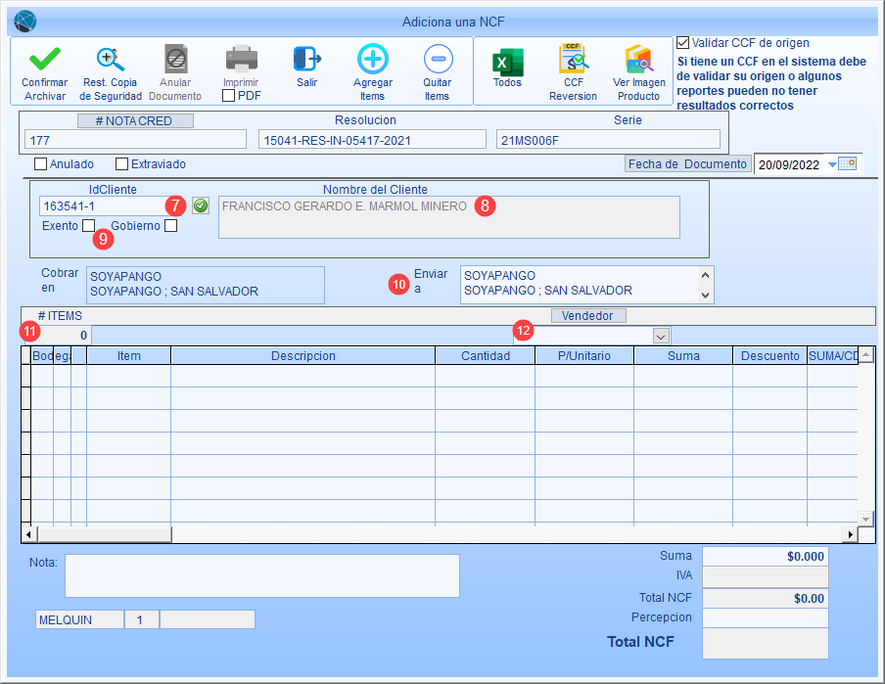This screenshot has width=885, height=684.
Task: Click the SUMA/CD column header
Action: pos(833,355)
